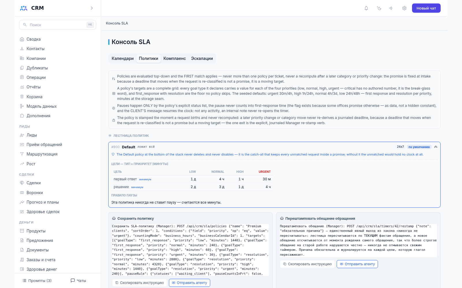
Task: Switch to Политики tab
Action: point(148,58)
